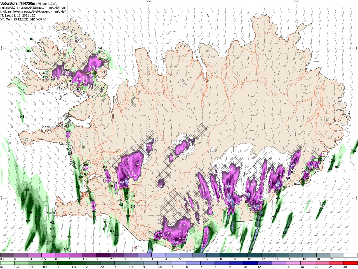Pick the 0.5 green swatch in the rain legend

pyautogui.click(x=36, y=263)
